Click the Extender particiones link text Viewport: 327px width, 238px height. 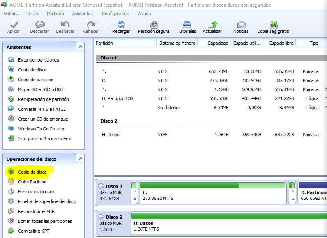point(38,60)
